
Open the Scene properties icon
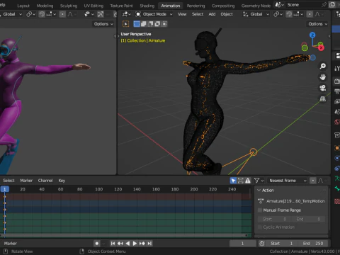[x=337, y=112]
